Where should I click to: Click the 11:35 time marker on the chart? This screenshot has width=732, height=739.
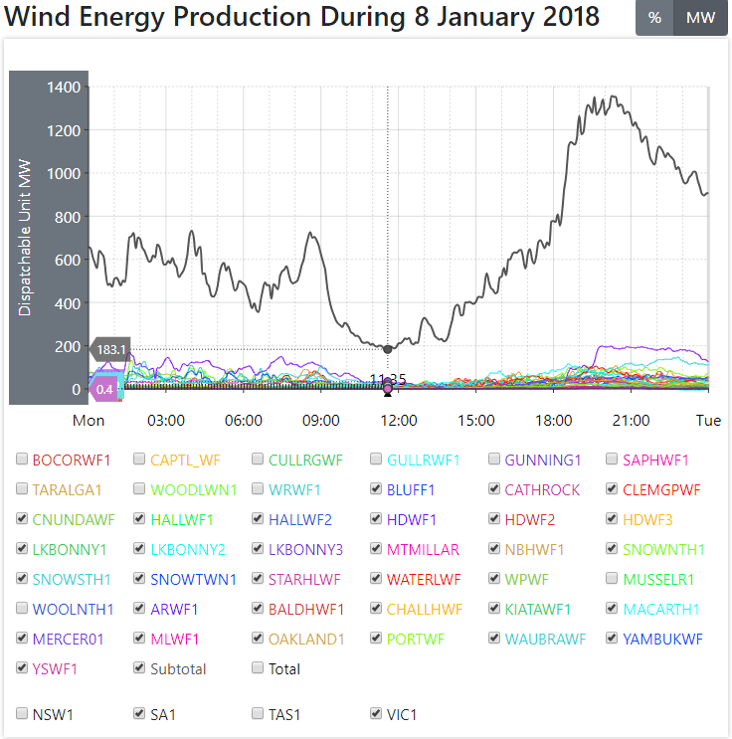(x=387, y=380)
